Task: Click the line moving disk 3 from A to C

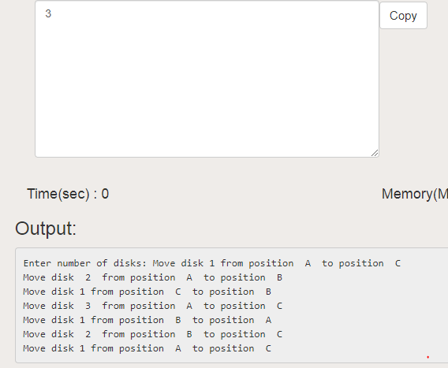Action: click(x=152, y=306)
